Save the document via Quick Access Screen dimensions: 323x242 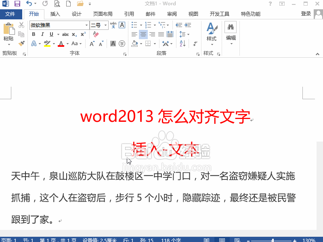(x=17, y=4)
